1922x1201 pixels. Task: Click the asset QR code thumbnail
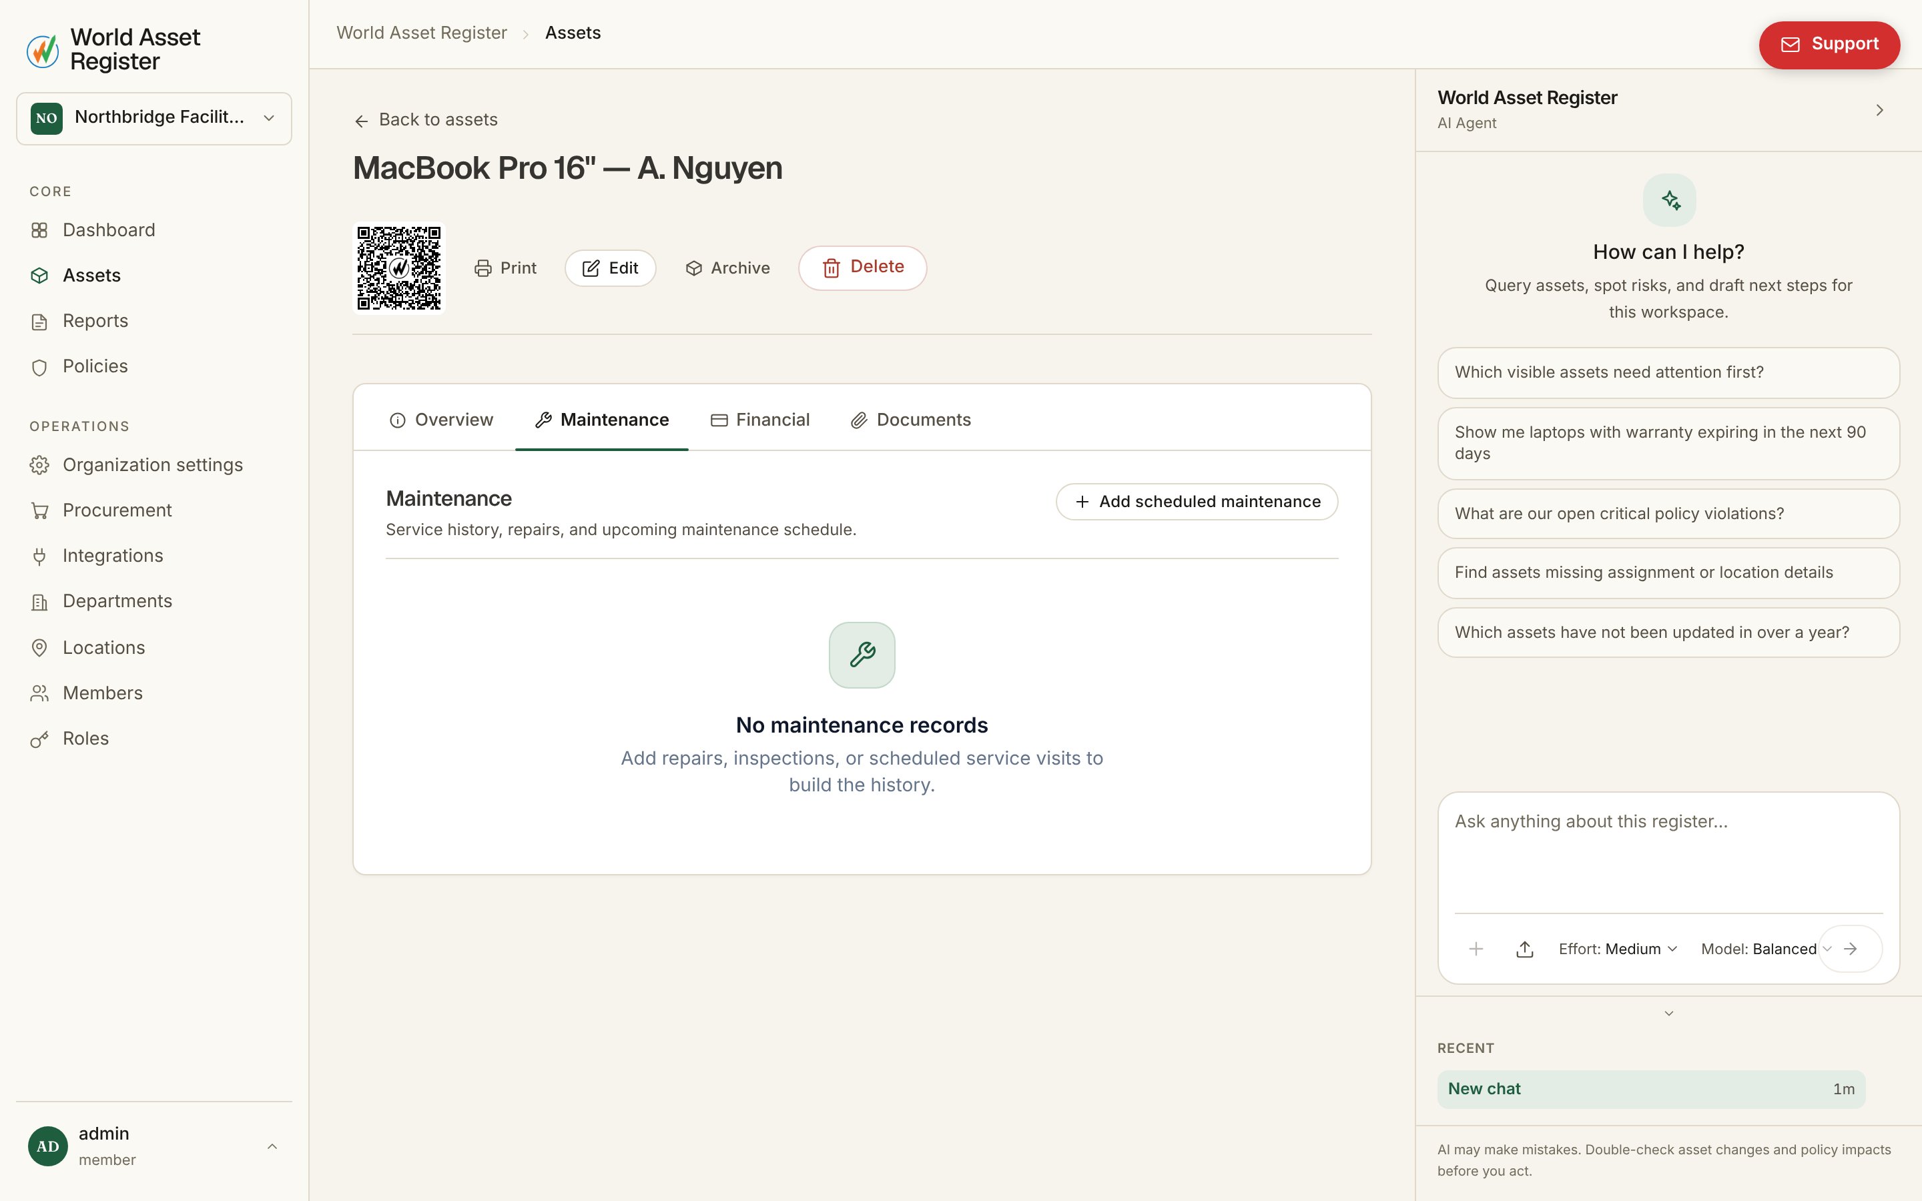(398, 268)
